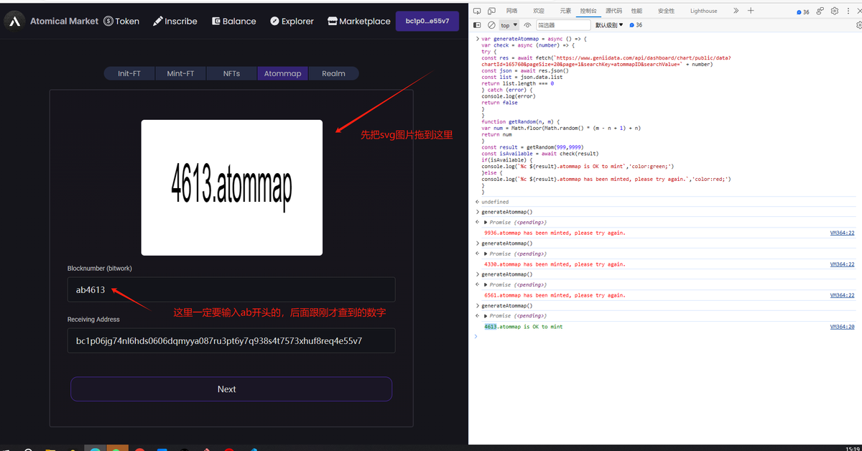This screenshot has height=451, width=862.
Task: Switch to the Init-FT tab
Action: 129,73
